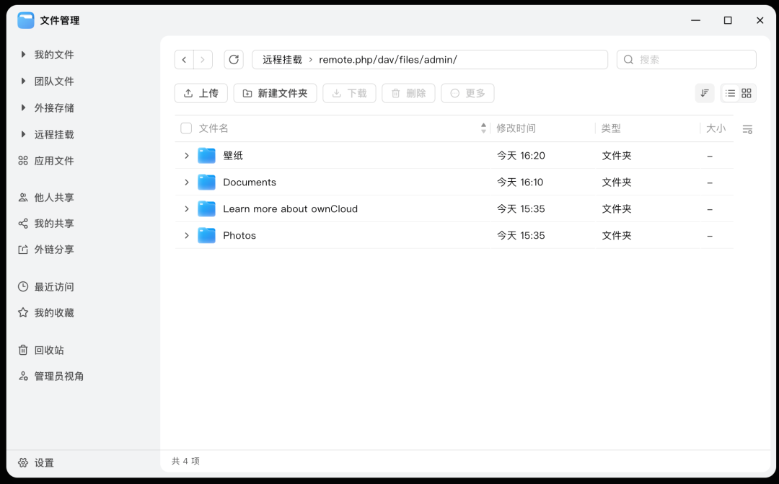Click the Learn more about ownCloud folder icon
Viewport: 779px width, 484px height.
207,208
